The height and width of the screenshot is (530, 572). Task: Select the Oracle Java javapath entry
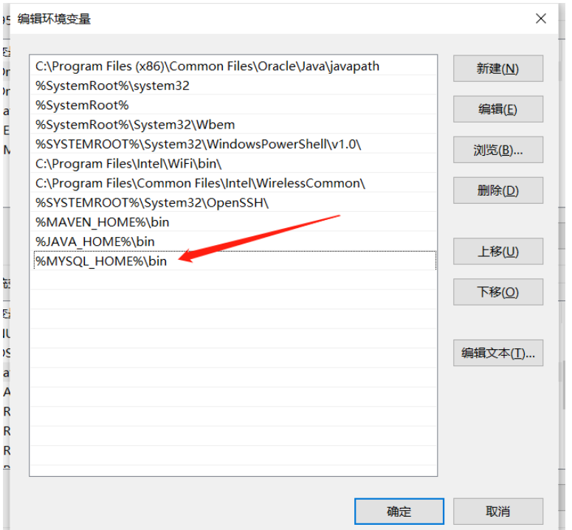(x=233, y=66)
